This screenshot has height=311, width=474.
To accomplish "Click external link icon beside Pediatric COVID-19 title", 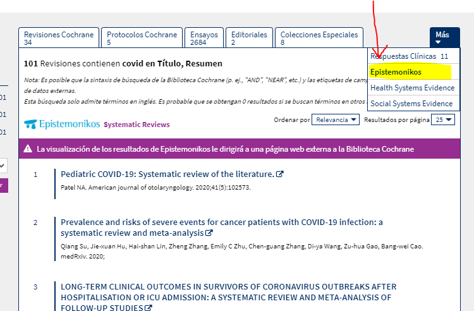I will [280, 174].
